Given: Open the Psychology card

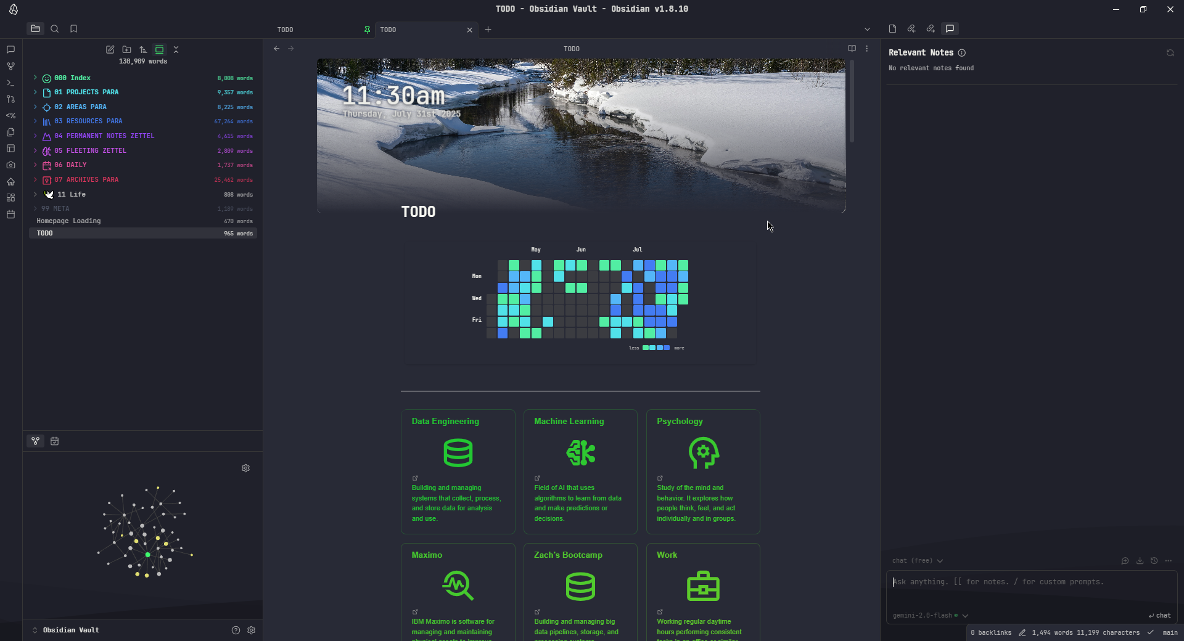Looking at the screenshot, I should [703, 472].
